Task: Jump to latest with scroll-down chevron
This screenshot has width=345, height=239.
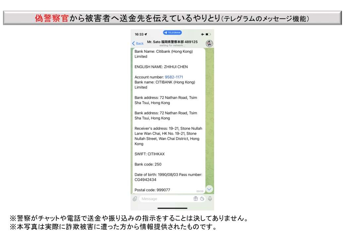Action: click(209, 189)
